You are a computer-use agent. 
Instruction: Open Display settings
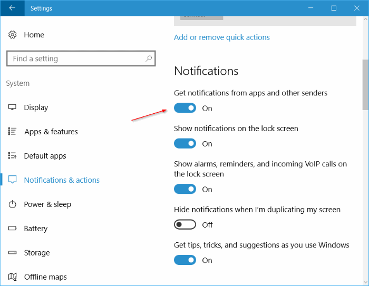click(36, 107)
